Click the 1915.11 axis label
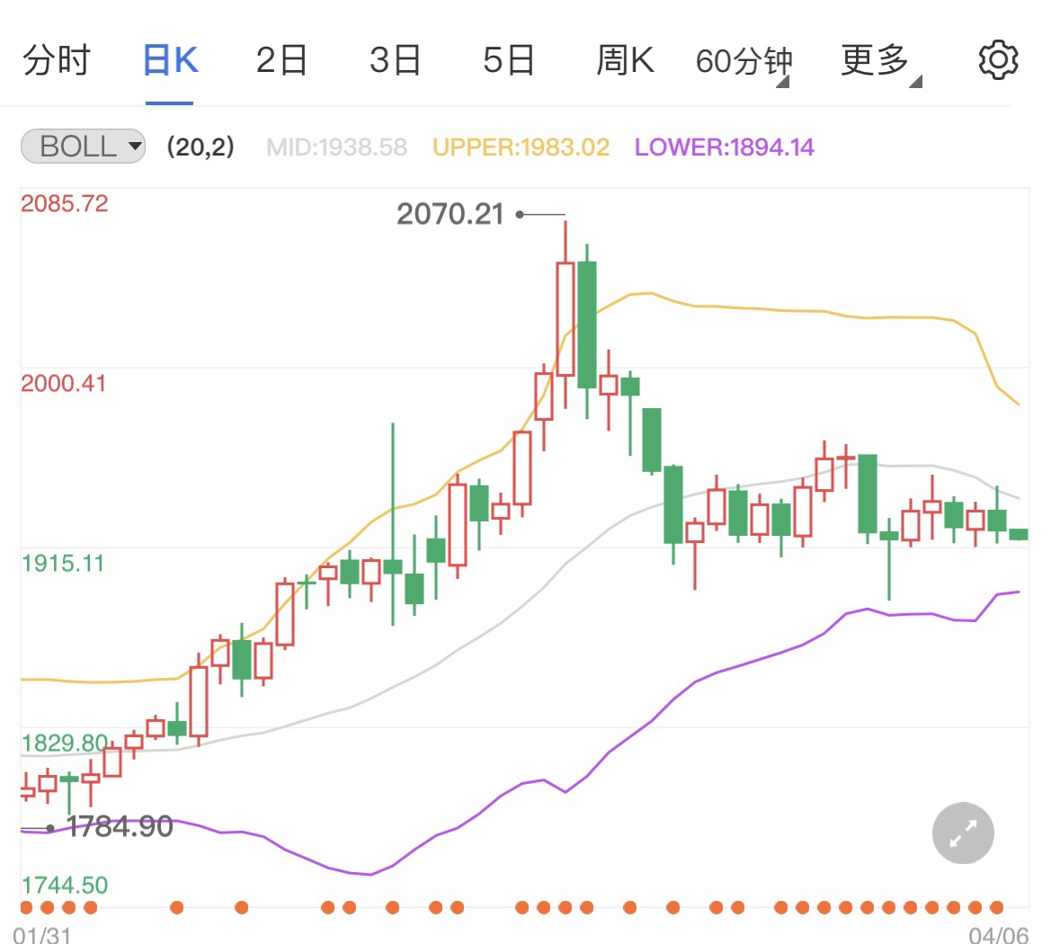The width and height of the screenshot is (1051, 944). 63,563
